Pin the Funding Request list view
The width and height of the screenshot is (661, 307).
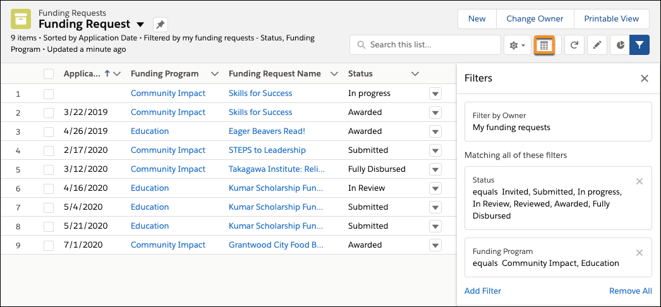tap(160, 25)
